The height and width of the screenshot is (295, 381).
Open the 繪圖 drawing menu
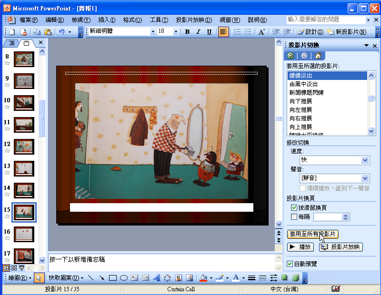pos(20,278)
